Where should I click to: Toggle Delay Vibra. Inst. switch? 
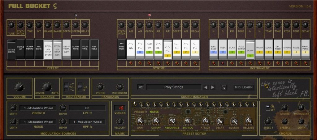pos(67,49)
